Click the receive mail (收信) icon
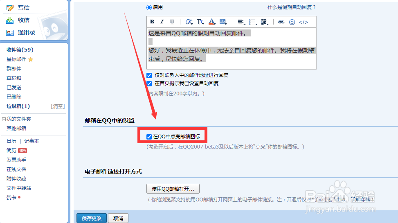 [x=10, y=20]
